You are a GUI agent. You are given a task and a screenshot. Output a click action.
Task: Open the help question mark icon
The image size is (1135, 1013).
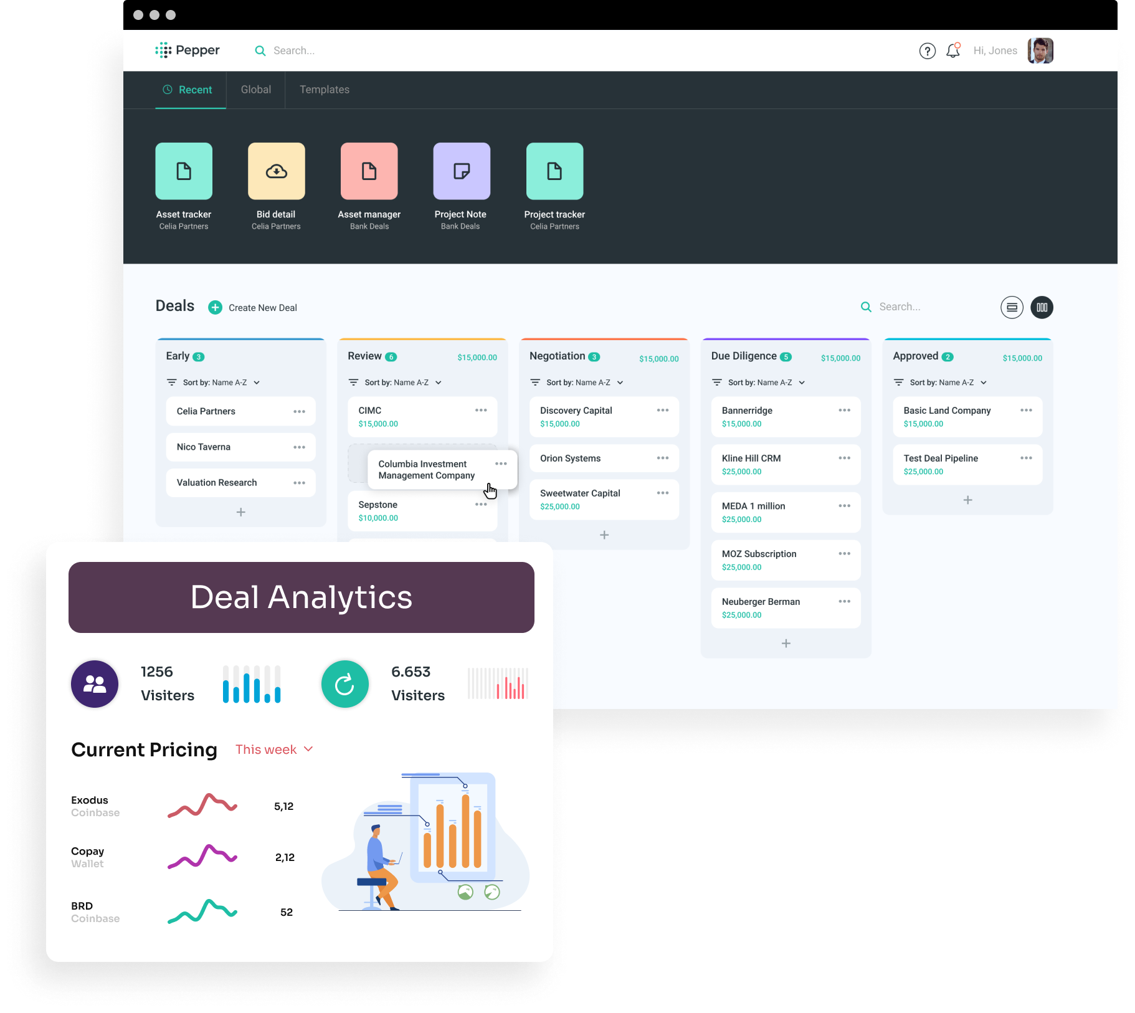[x=927, y=51]
